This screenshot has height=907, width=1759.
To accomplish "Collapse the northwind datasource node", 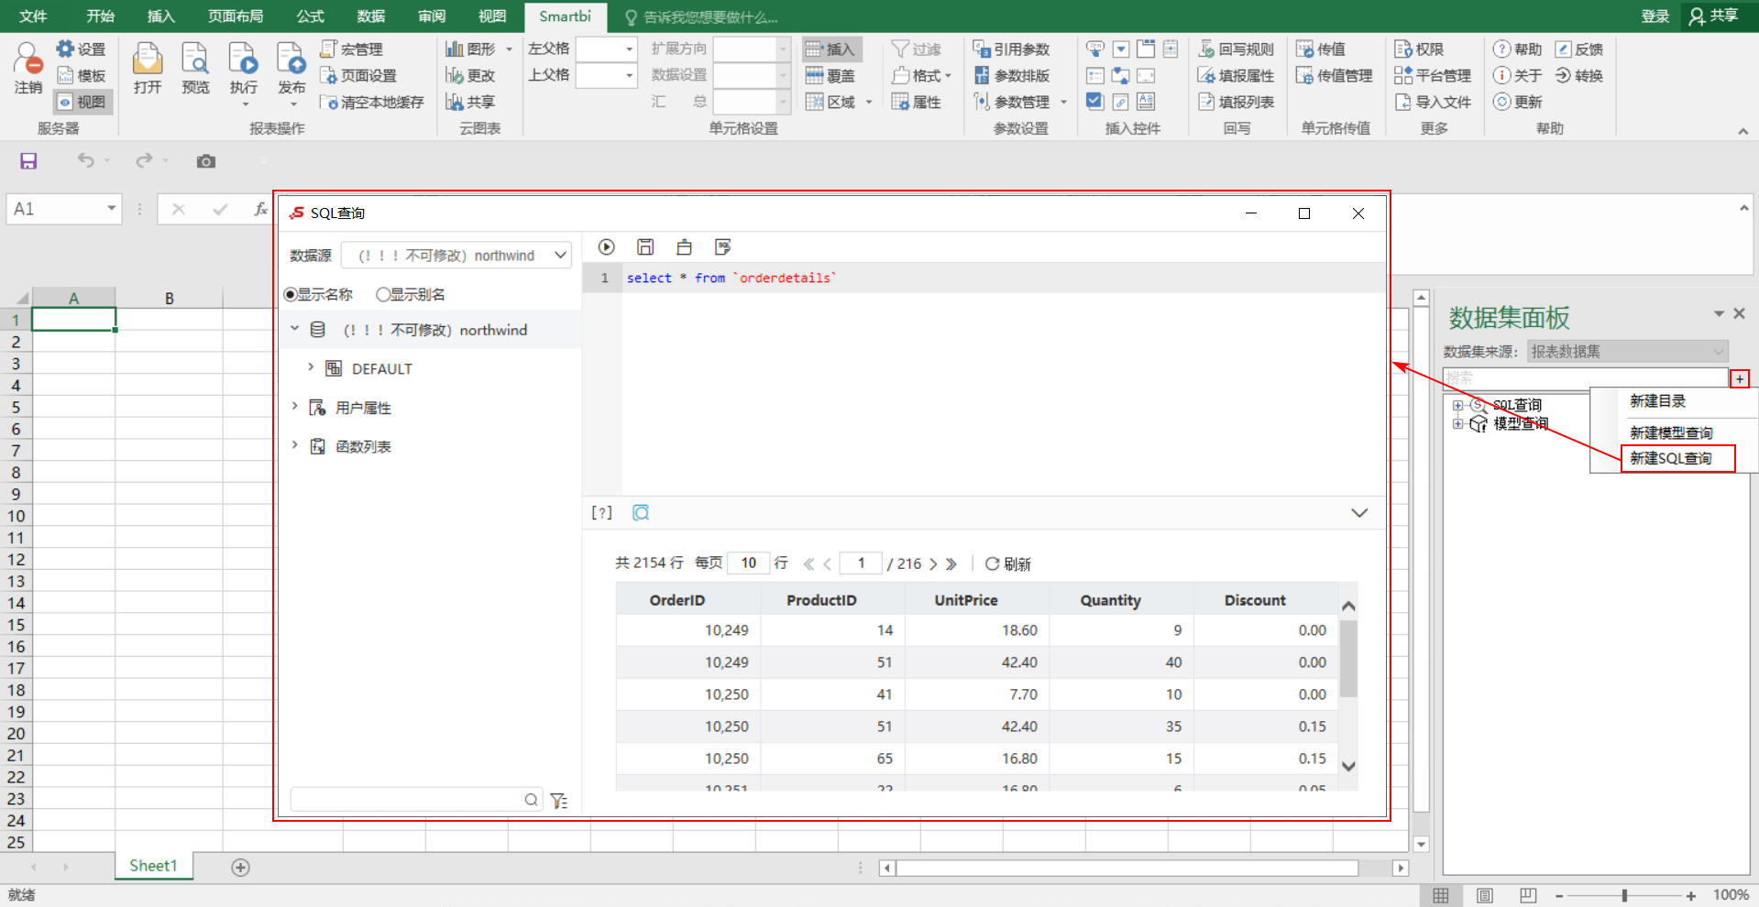I will [294, 328].
